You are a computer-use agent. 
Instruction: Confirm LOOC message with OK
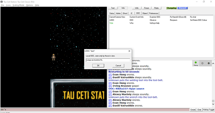(98, 66)
